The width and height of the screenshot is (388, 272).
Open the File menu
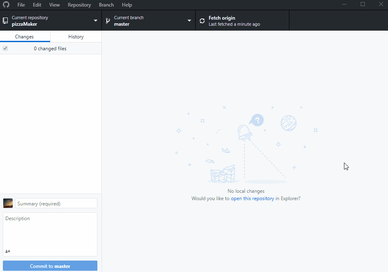tap(21, 5)
